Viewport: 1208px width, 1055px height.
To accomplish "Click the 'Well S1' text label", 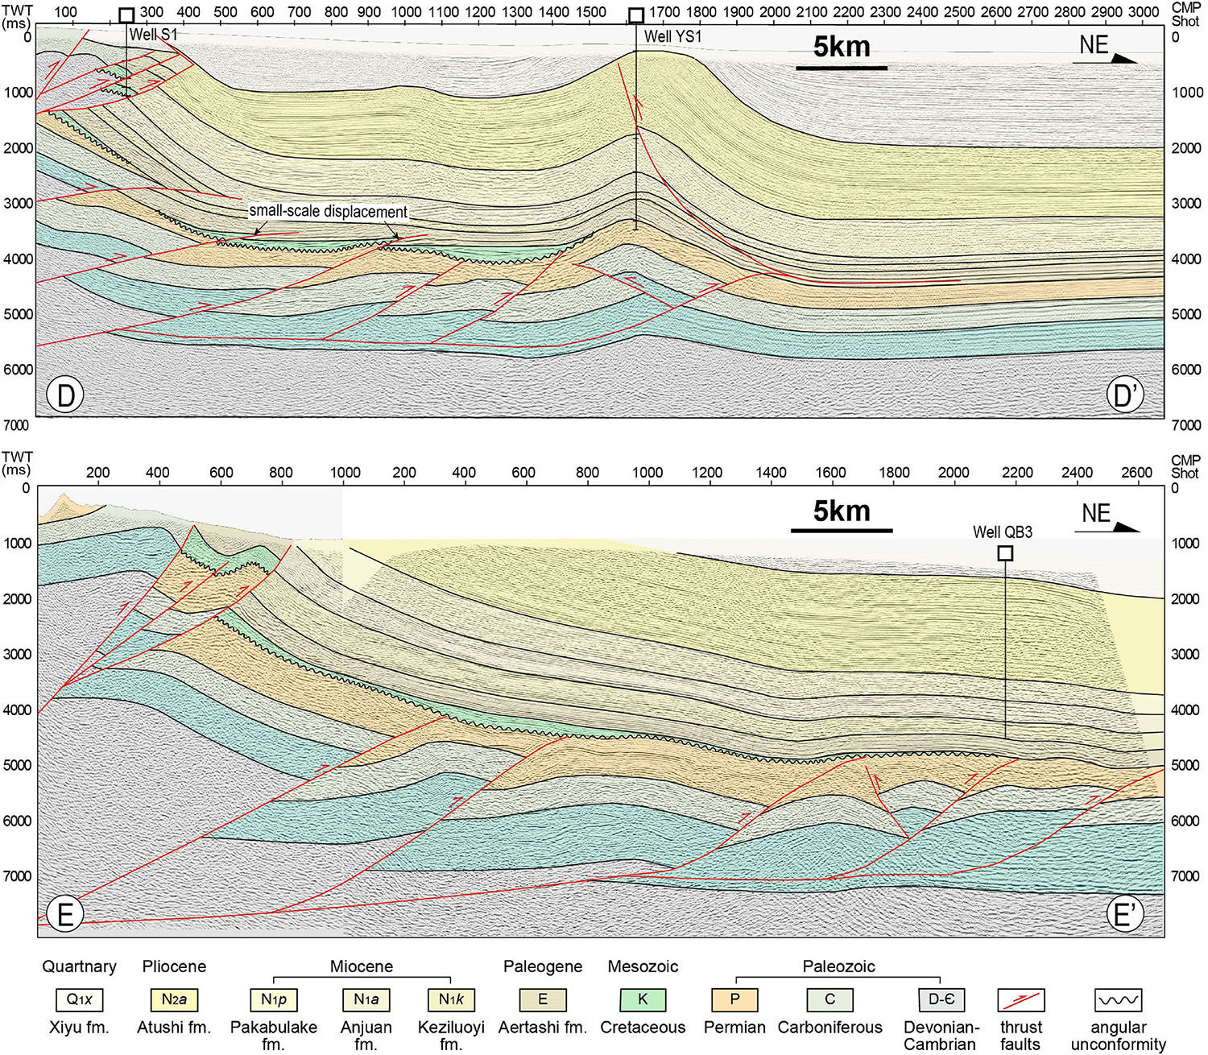I will coord(152,35).
